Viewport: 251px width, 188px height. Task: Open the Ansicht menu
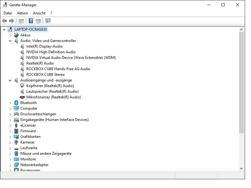click(x=39, y=13)
